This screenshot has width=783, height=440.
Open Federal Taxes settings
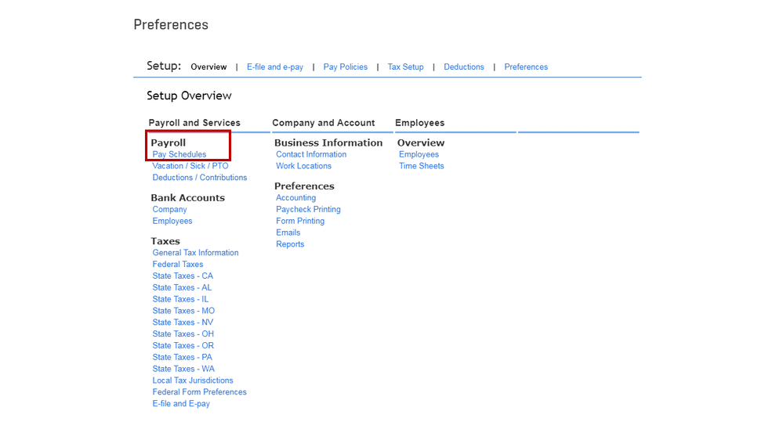pos(178,265)
